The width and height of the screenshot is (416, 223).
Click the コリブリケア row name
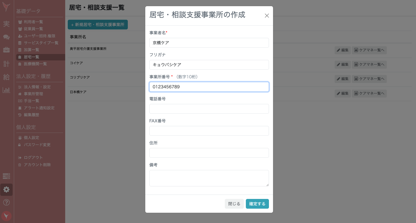[80, 77]
